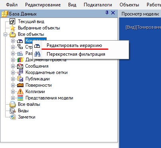Click the house icon of the selected tree node
Viewport: 161px width, 148px height.
tap(20, 41)
